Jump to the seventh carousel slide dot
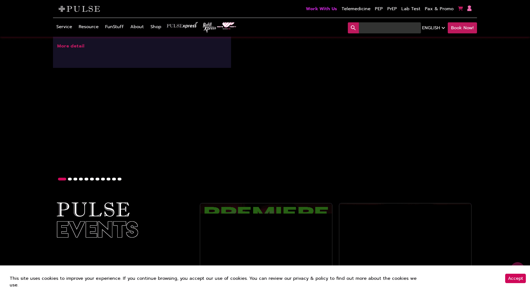The image size is (530, 298). coord(97,179)
